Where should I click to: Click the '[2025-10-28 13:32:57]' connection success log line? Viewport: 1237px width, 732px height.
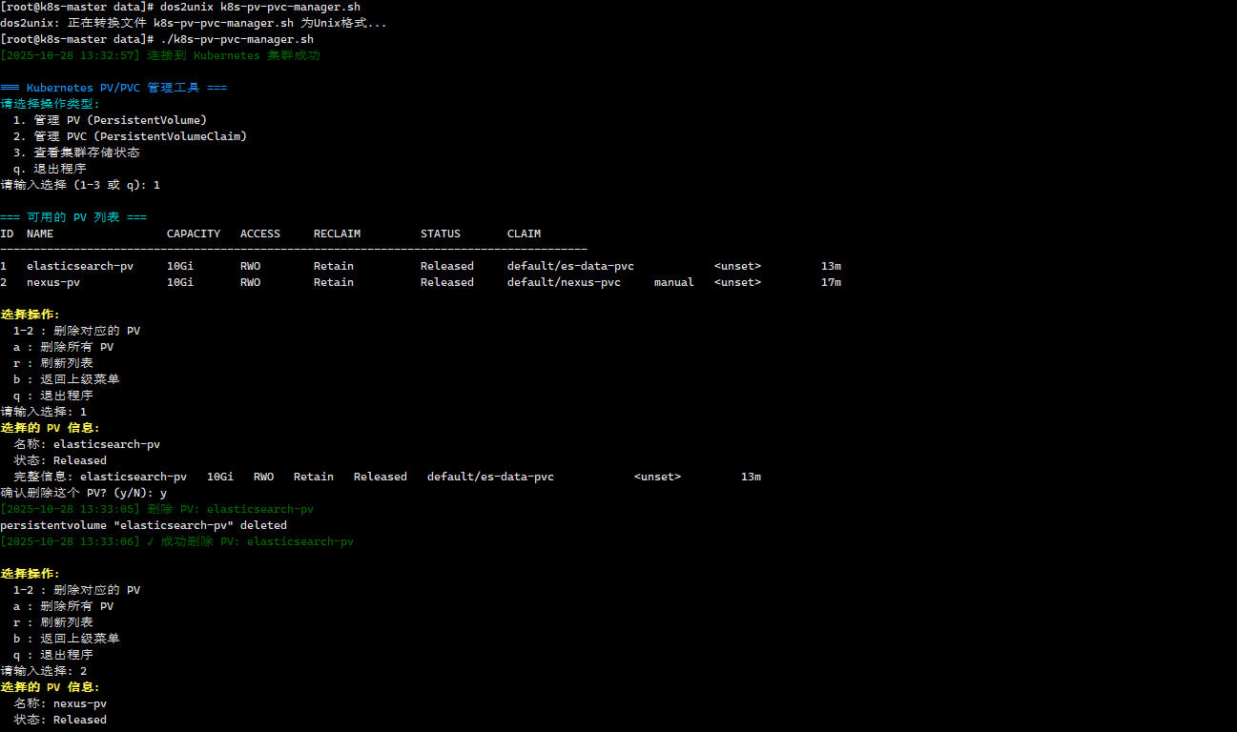coord(160,55)
